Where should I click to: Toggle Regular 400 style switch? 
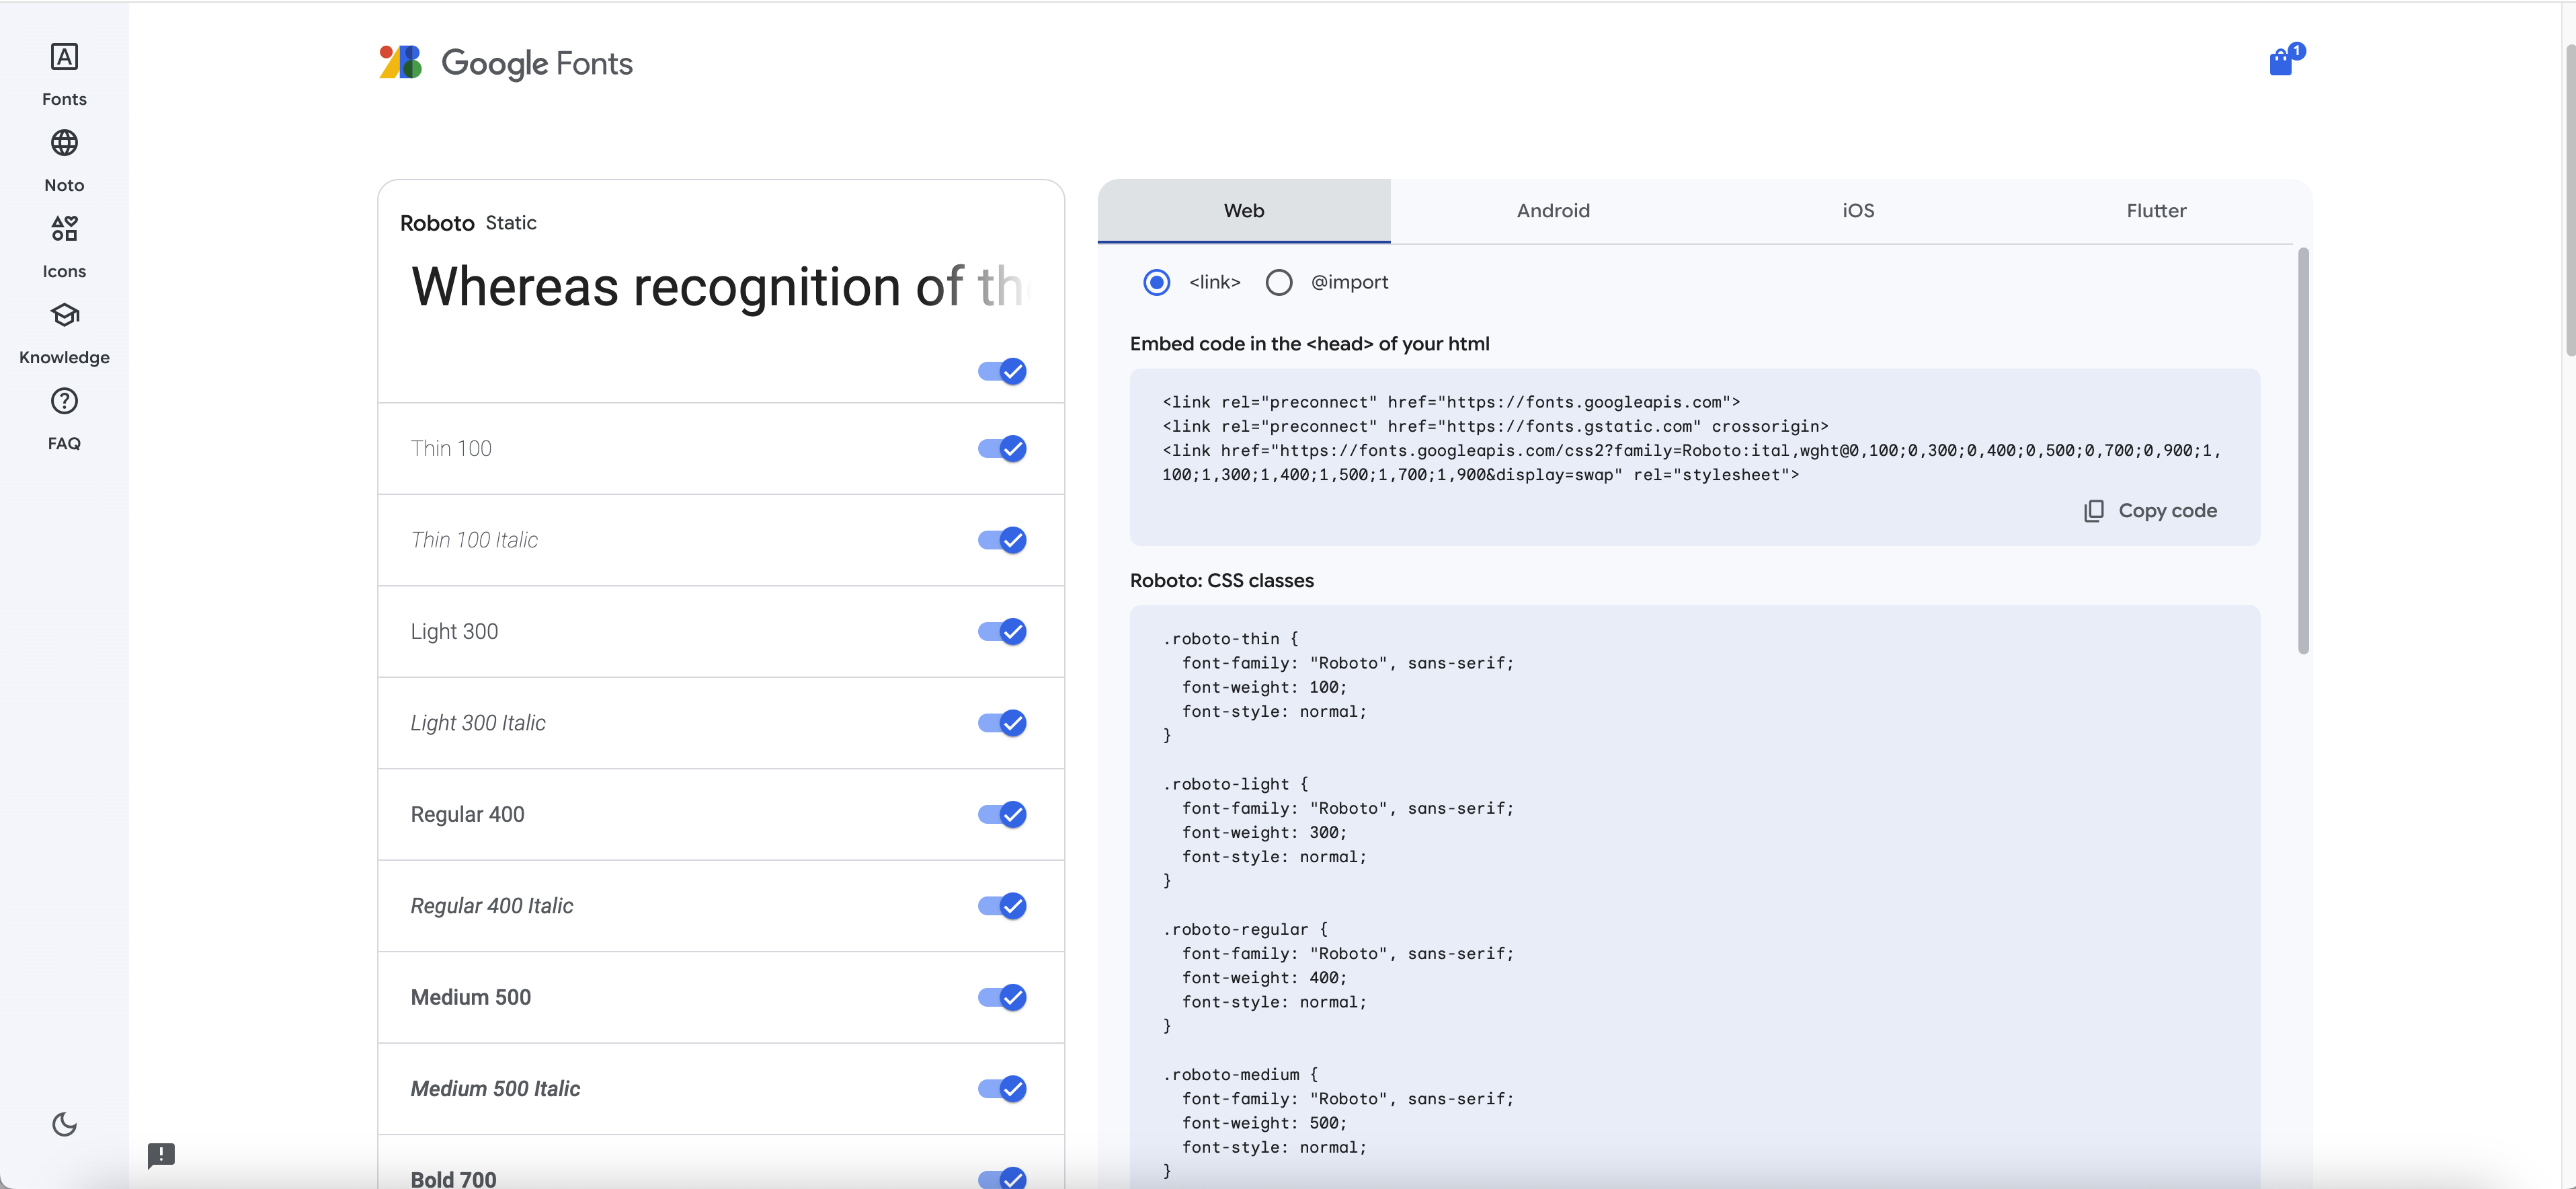coord(1002,814)
